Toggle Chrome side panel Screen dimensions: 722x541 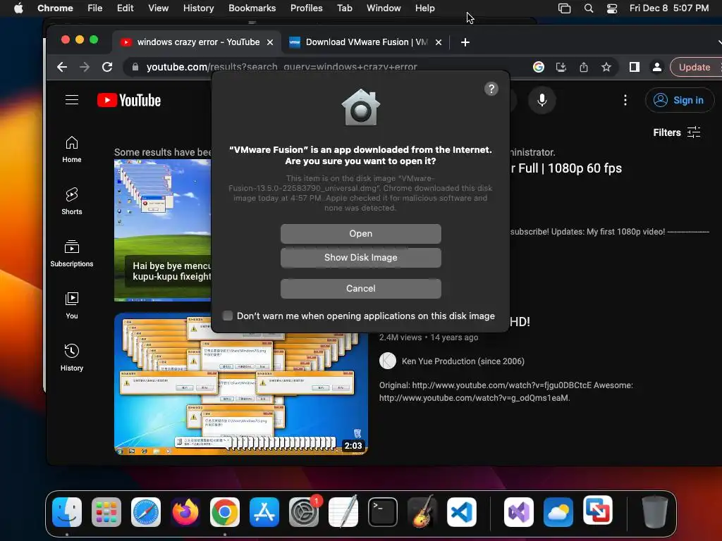[635, 67]
